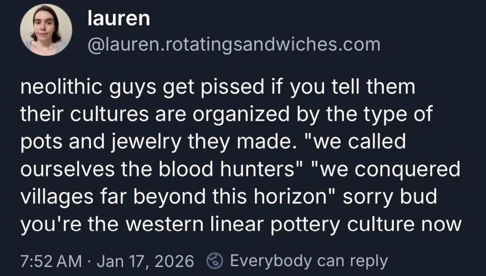Image resolution: width=486 pixels, height=276 pixels.
Task: Click the quote fragment "we called"
Action: click(x=360, y=142)
